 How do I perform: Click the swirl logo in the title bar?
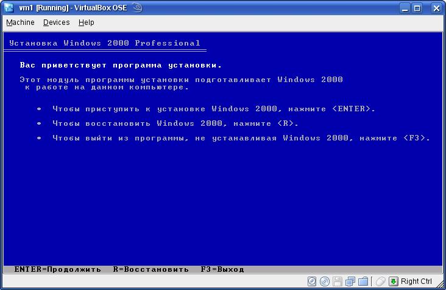point(137,7)
